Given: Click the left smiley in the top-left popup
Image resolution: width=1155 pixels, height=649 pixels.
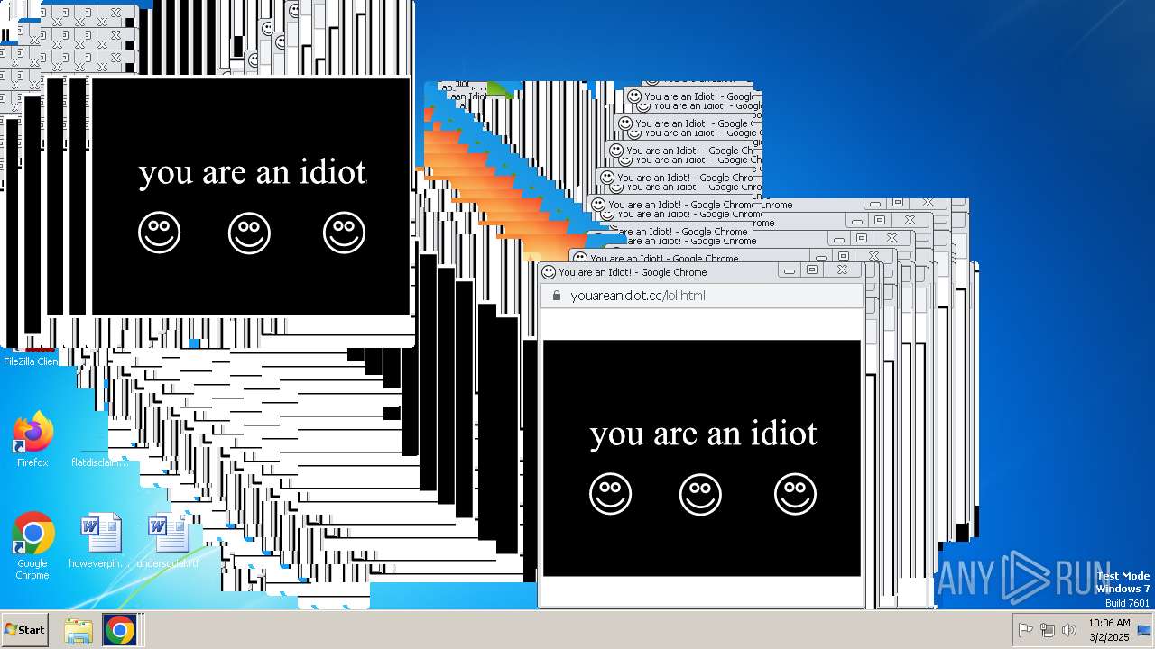Looking at the screenshot, I should pos(159,233).
